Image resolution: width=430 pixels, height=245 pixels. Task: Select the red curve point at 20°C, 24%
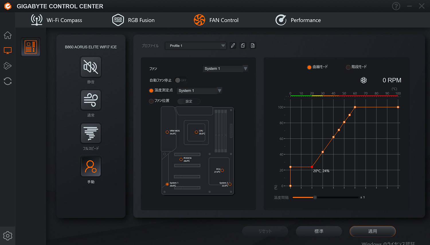(312, 167)
